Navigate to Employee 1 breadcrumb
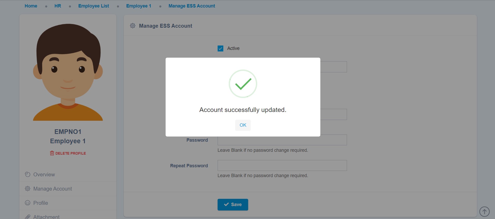Viewport: 495px width, 219px height. [x=139, y=6]
